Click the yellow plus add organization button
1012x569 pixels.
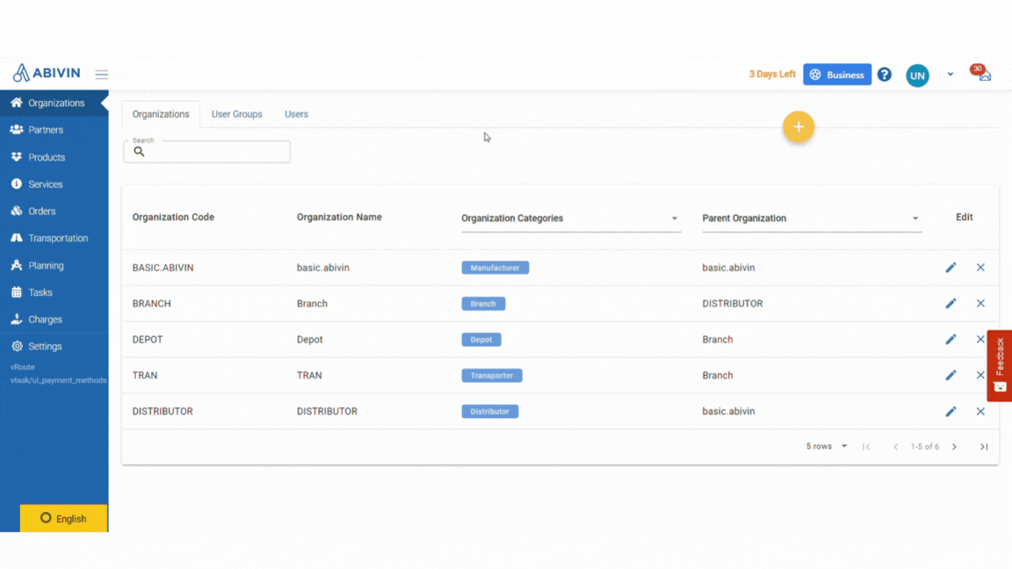click(799, 127)
